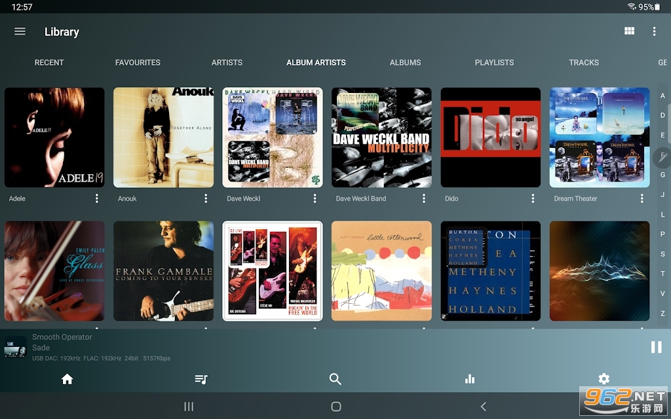This screenshot has width=671, height=419.
Task: Open options menu for Adele
Action: pos(97,198)
